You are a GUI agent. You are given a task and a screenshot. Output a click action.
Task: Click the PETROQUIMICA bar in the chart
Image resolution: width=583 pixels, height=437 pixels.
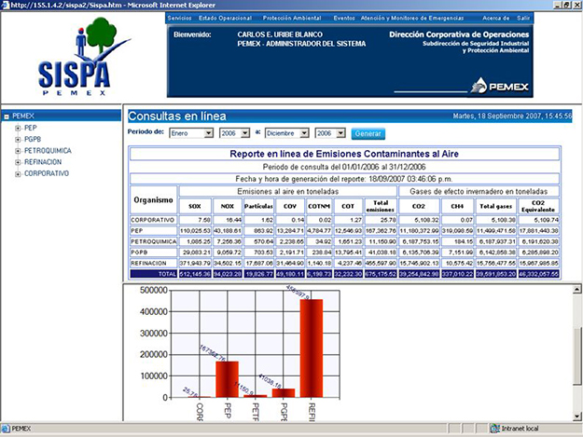click(x=256, y=396)
